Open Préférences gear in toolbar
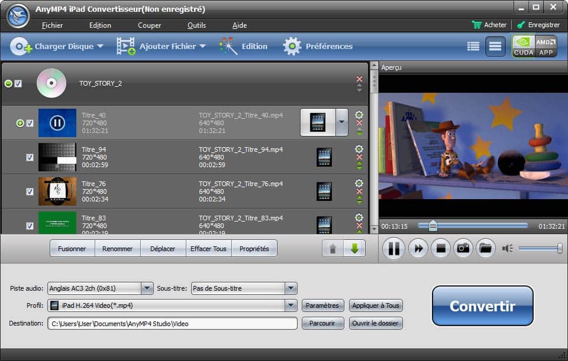568x361 pixels. [318, 46]
